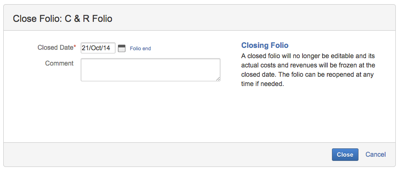Set date using the Folio end link
The image size is (400, 173).
(x=140, y=48)
